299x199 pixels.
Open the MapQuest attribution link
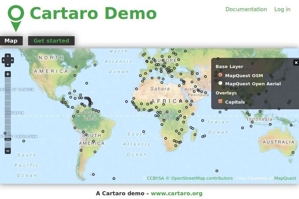[x=285, y=178]
